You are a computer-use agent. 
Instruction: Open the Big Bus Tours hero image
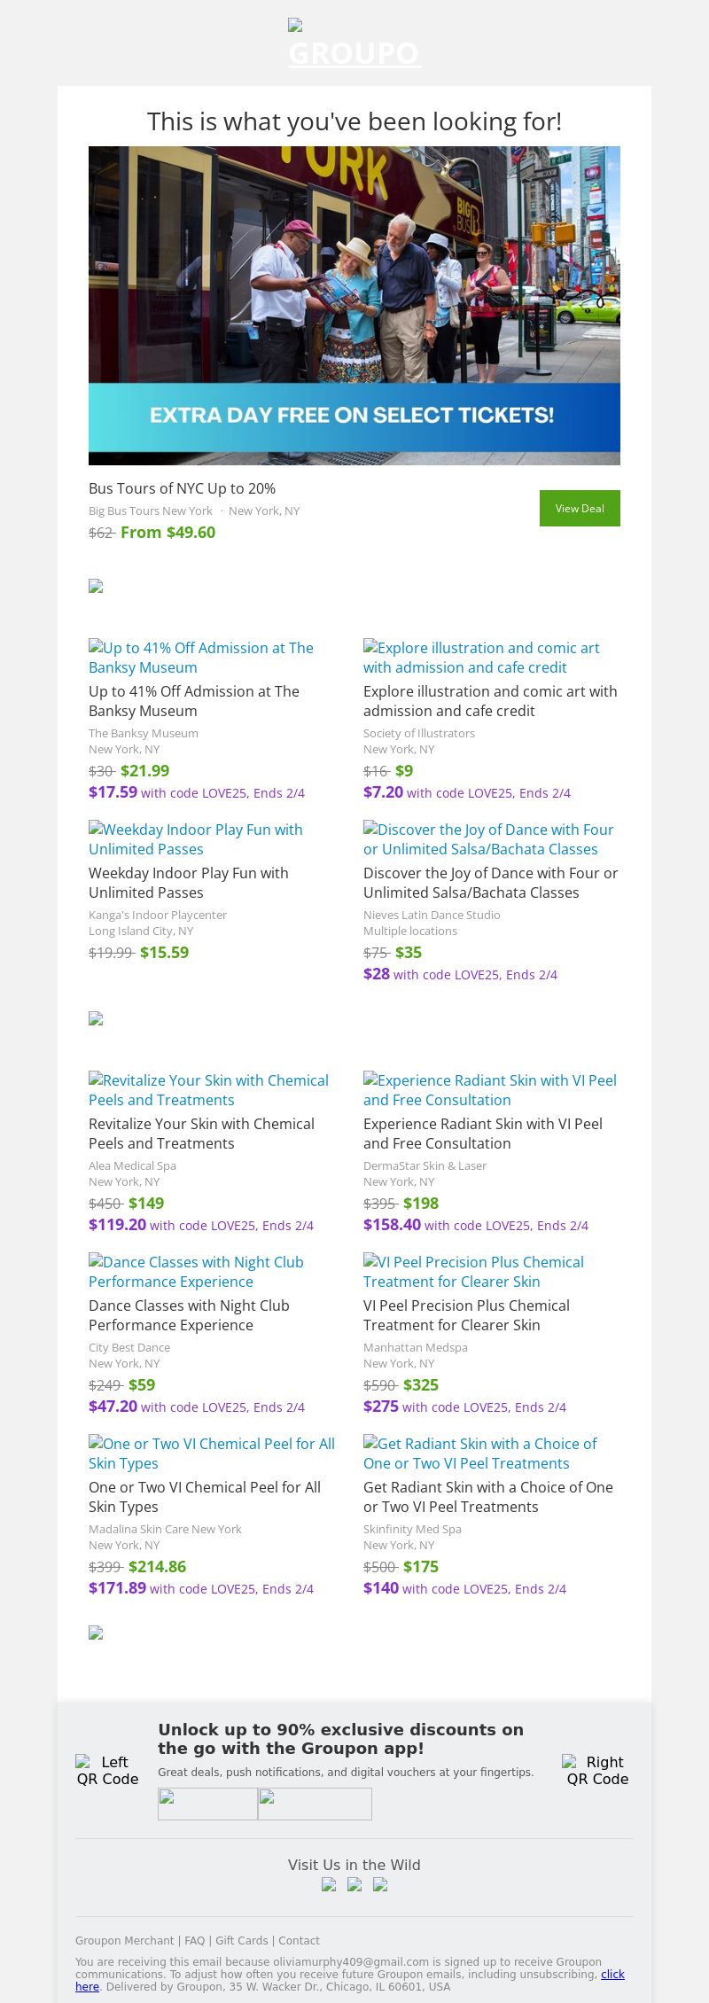354,305
